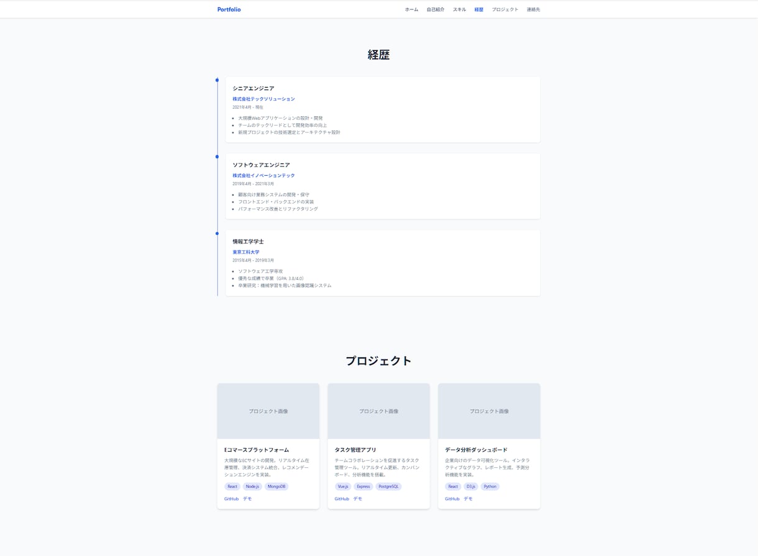This screenshot has width=758, height=556.
Task: Open the Eコマースプラットフォーム project image placeholder
Action: click(268, 411)
